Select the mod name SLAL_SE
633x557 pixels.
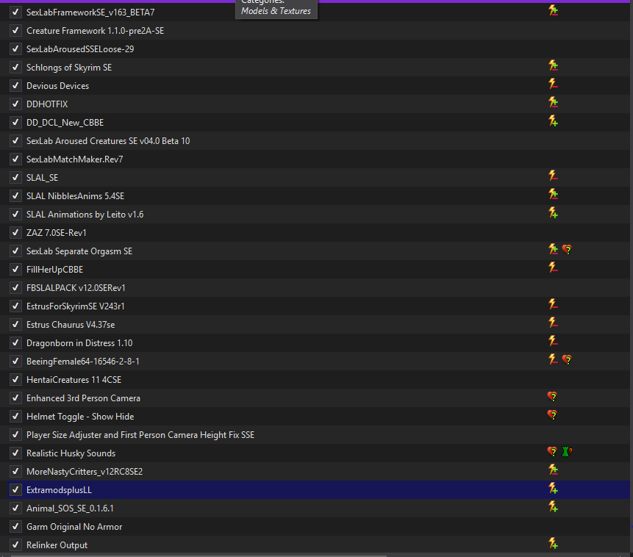coord(43,178)
